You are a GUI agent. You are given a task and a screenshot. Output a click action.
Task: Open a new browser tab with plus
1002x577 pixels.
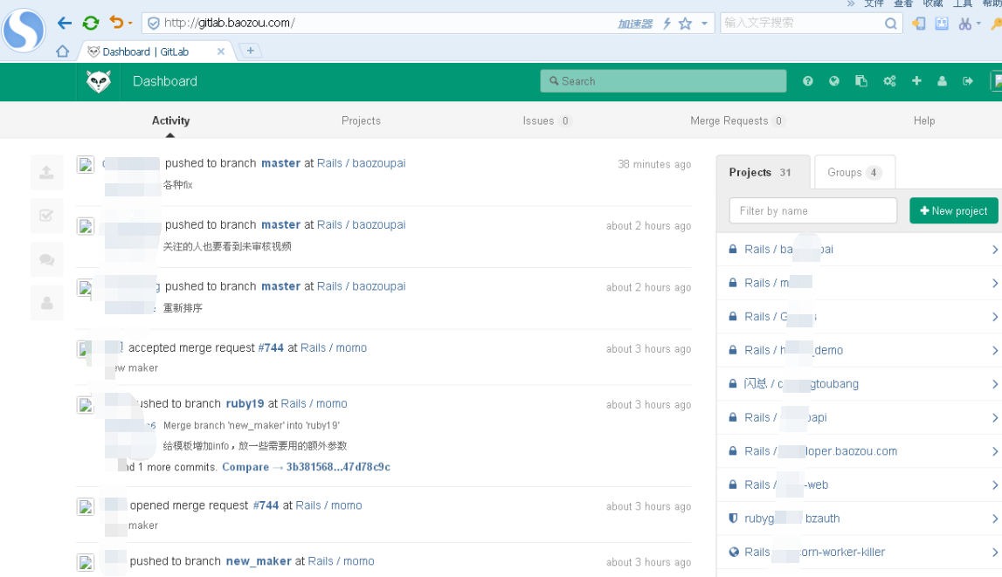pos(251,51)
